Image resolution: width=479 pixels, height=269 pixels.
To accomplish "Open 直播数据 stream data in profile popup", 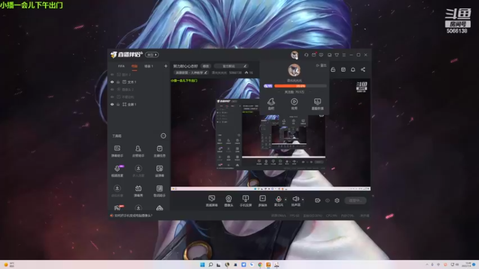I will tap(317, 103).
